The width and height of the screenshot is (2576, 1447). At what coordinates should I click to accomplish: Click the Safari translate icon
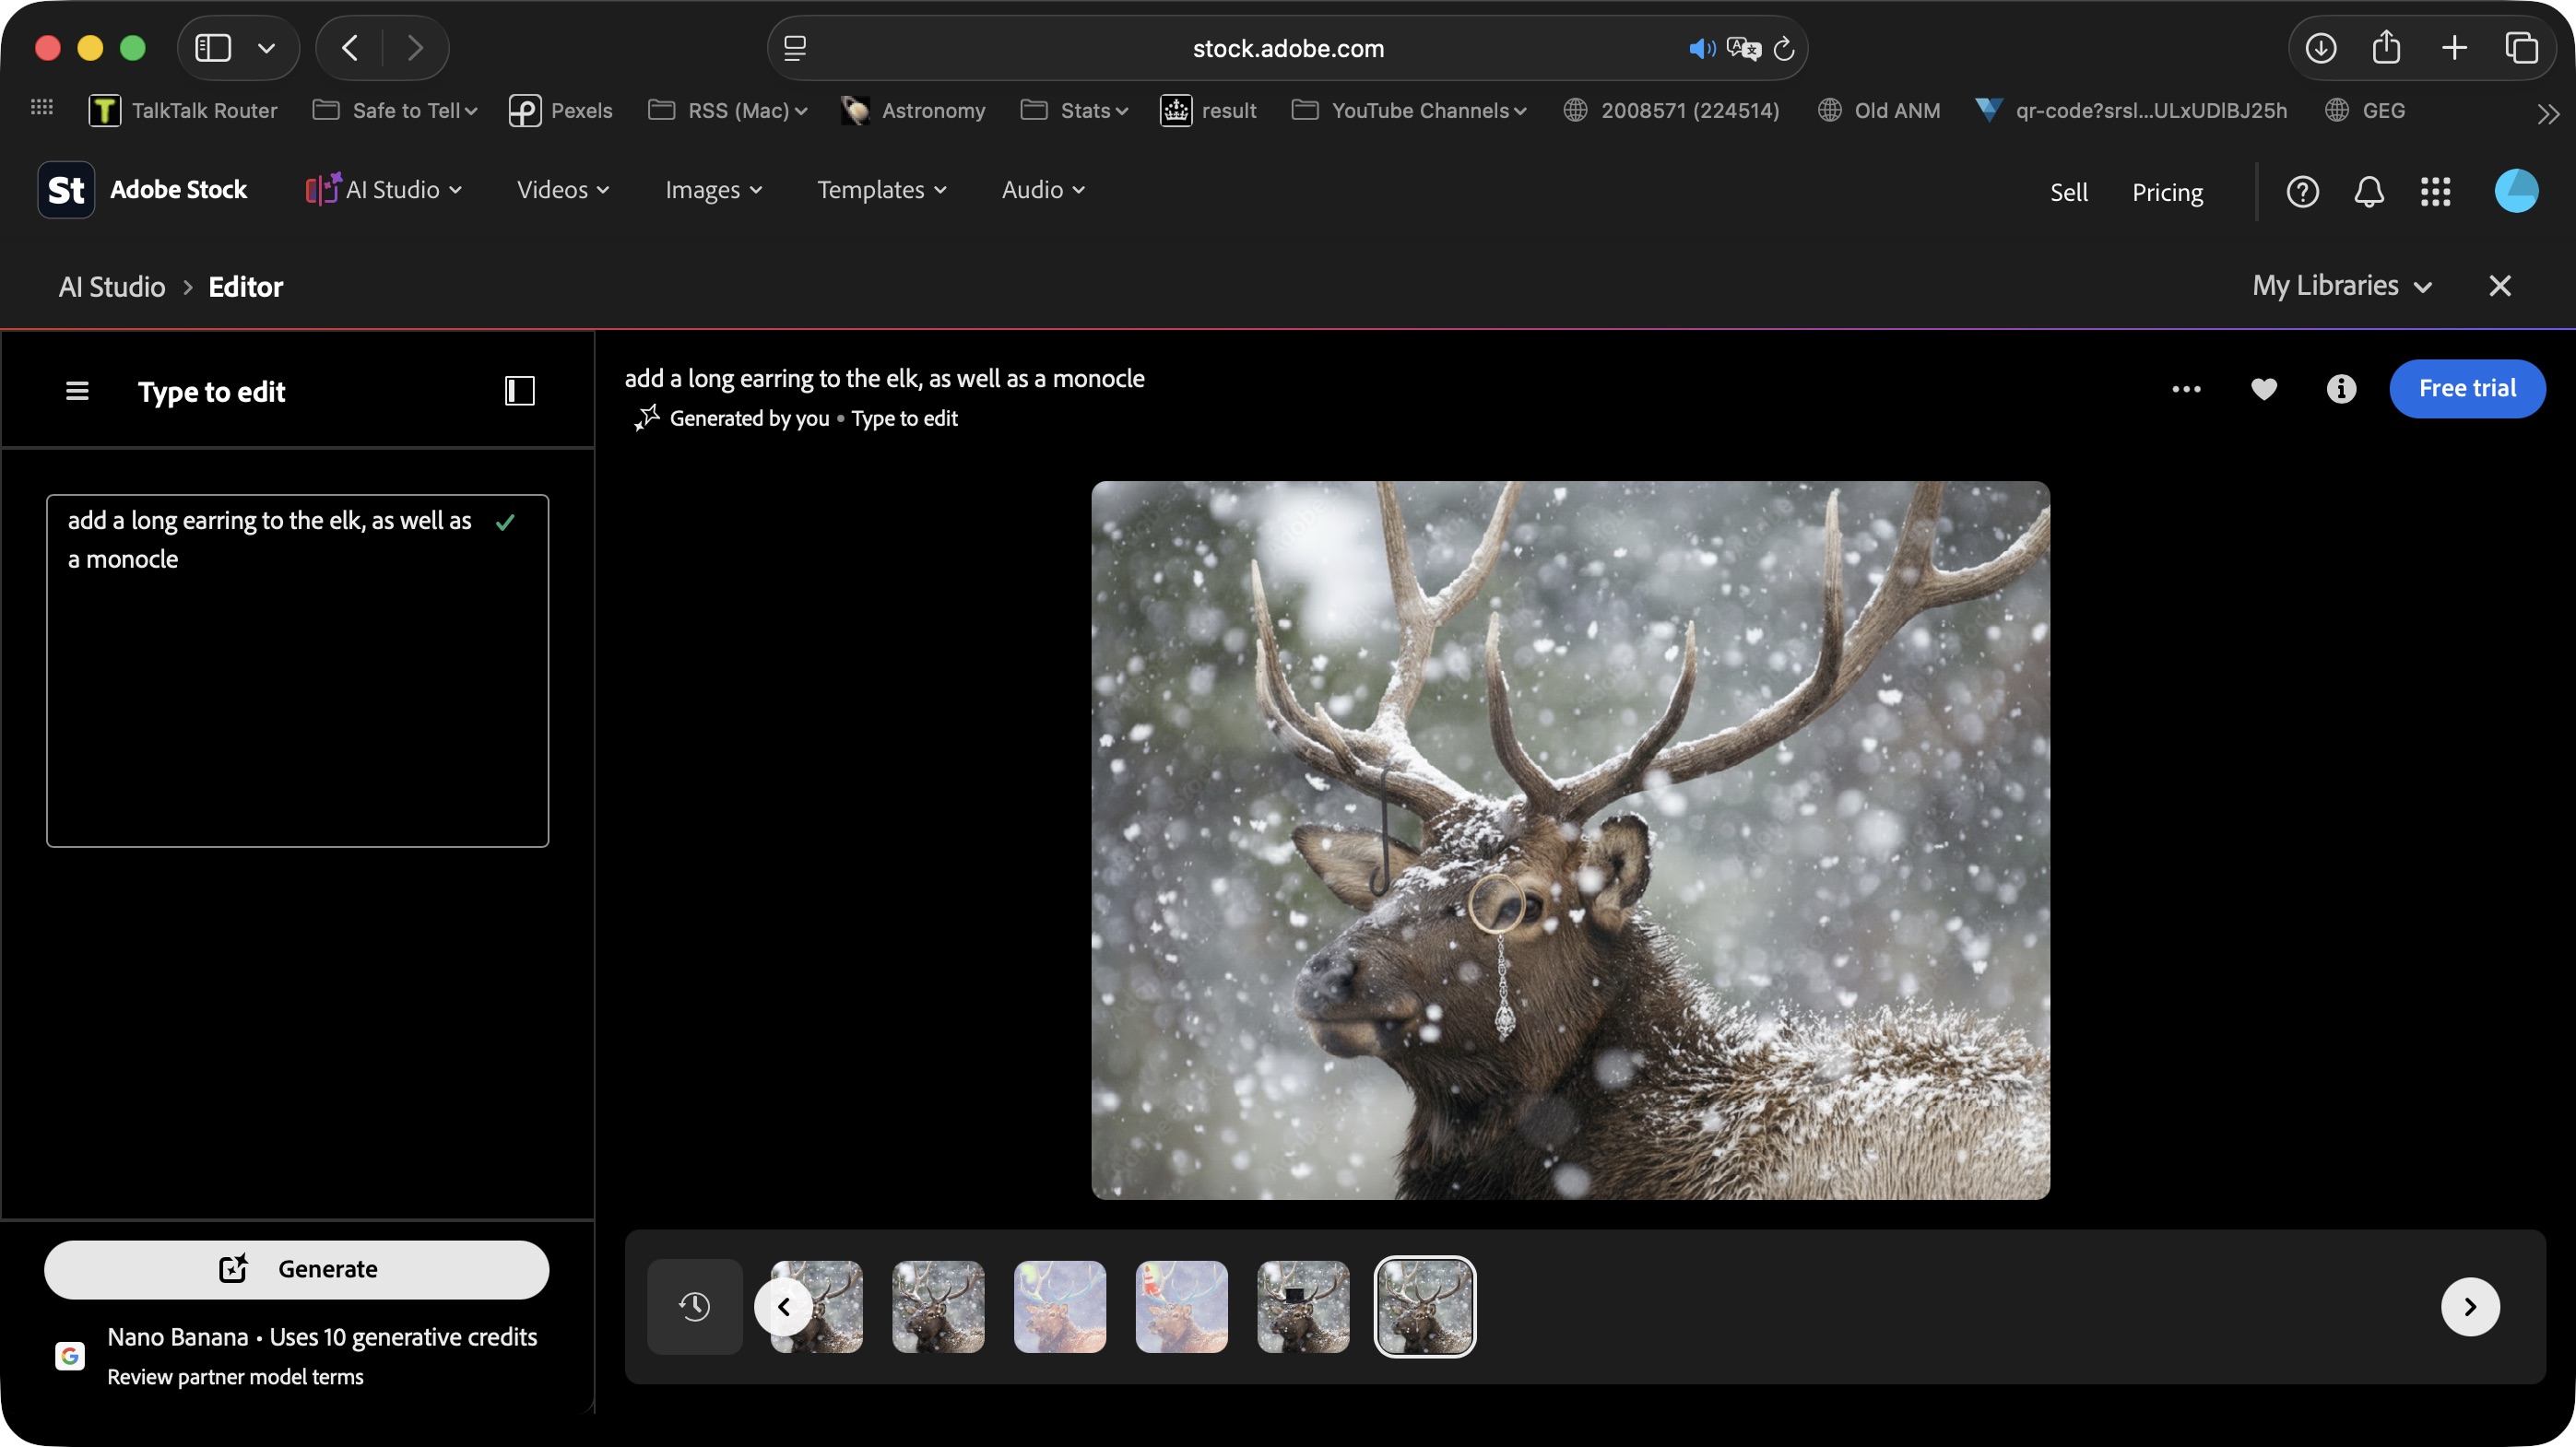pos(1743,48)
